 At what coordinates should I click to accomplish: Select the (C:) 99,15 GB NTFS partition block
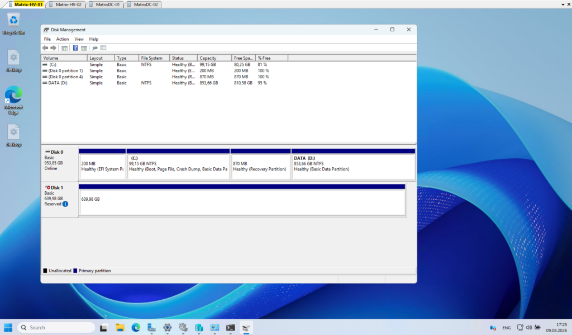[178, 164]
